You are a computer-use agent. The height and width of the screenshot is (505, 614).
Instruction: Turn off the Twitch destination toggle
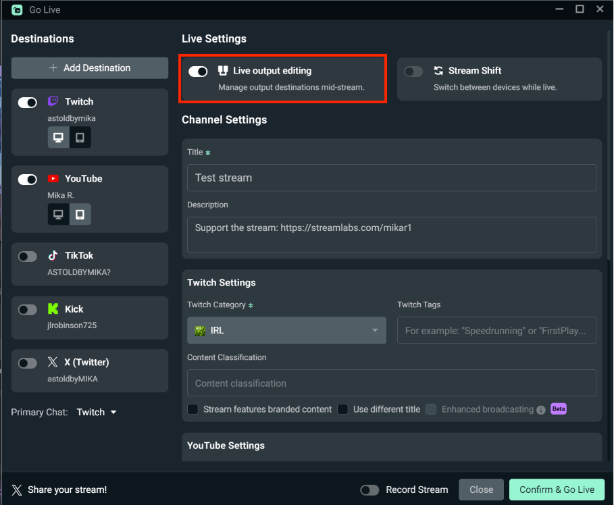click(28, 103)
